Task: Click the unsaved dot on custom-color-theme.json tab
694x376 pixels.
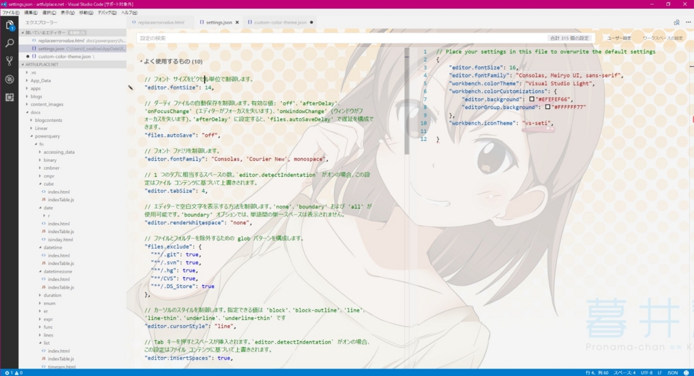Action: [x=312, y=22]
